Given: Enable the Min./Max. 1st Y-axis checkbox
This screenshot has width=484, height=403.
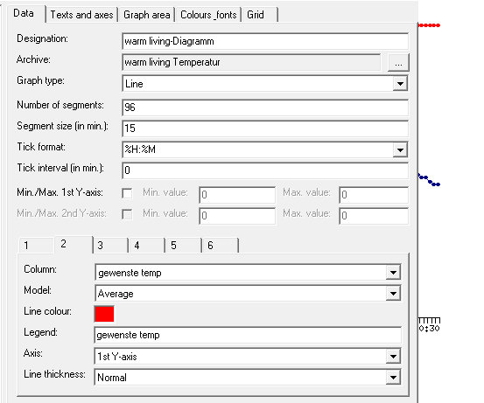Looking at the screenshot, I should point(127,193).
